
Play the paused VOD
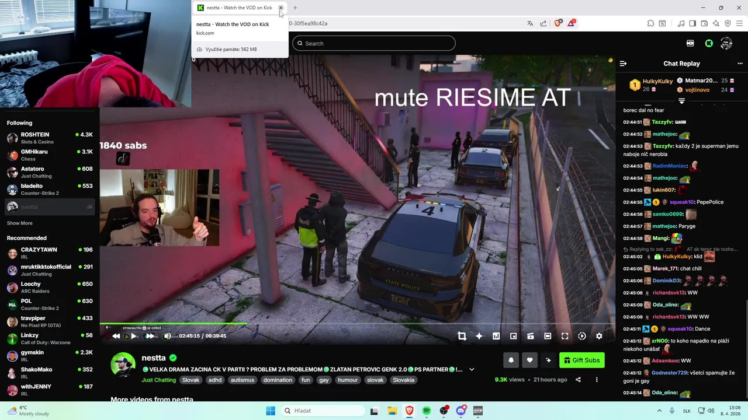133,336
